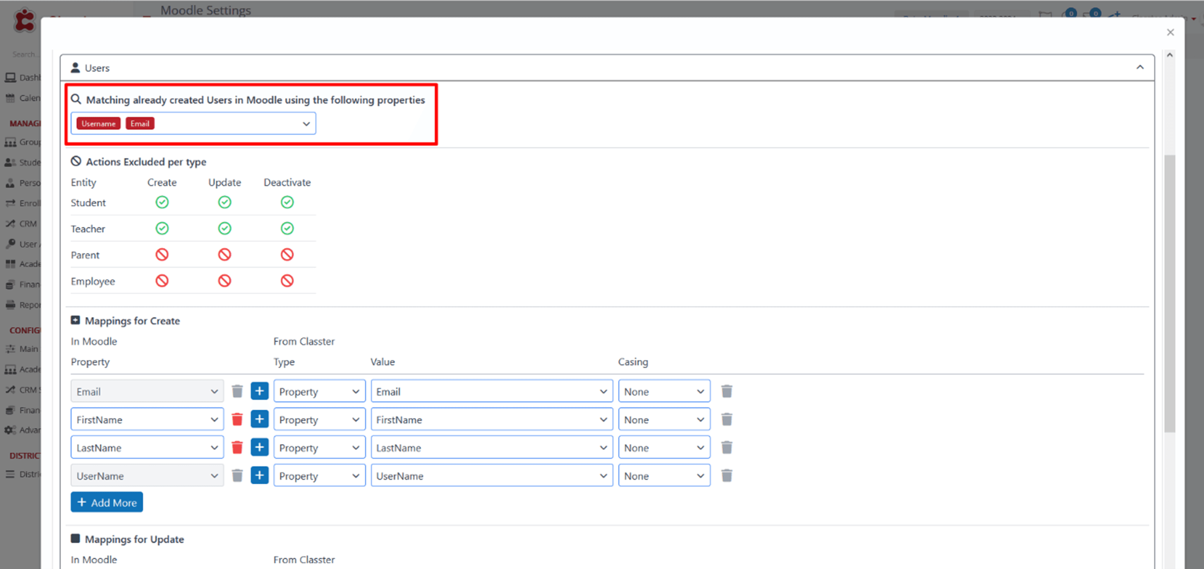Toggle Parent Create excluded icon
Image resolution: width=1204 pixels, height=569 pixels.
click(x=162, y=255)
